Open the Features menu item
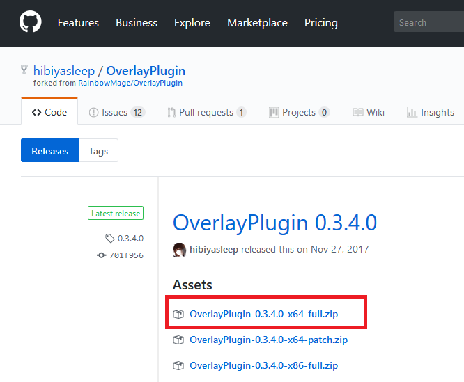Viewport: 464px width, 382px height. (78, 23)
